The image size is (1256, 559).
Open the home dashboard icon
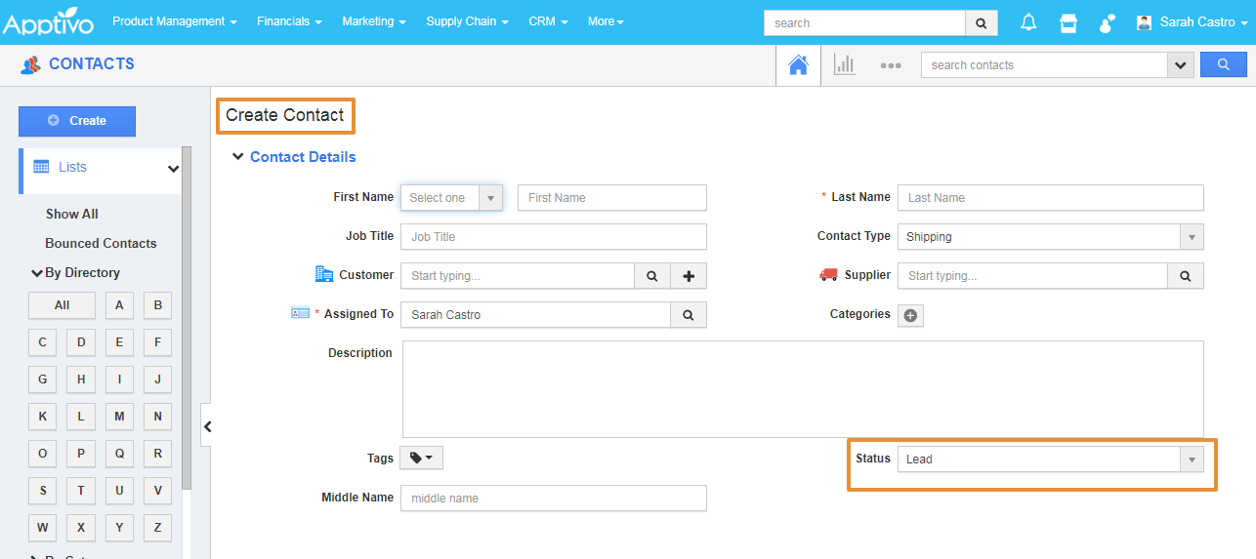798,65
